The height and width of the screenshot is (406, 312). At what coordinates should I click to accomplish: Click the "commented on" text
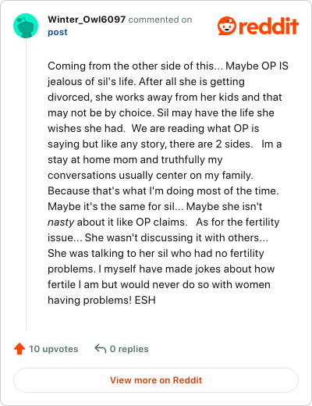click(x=160, y=20)
